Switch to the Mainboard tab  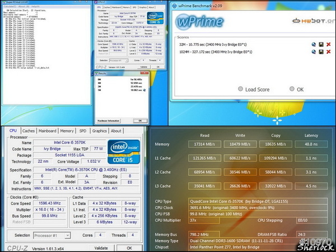pos(47,131)
